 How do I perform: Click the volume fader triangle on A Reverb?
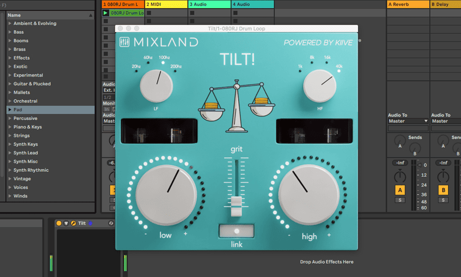(x=420, y=165)
